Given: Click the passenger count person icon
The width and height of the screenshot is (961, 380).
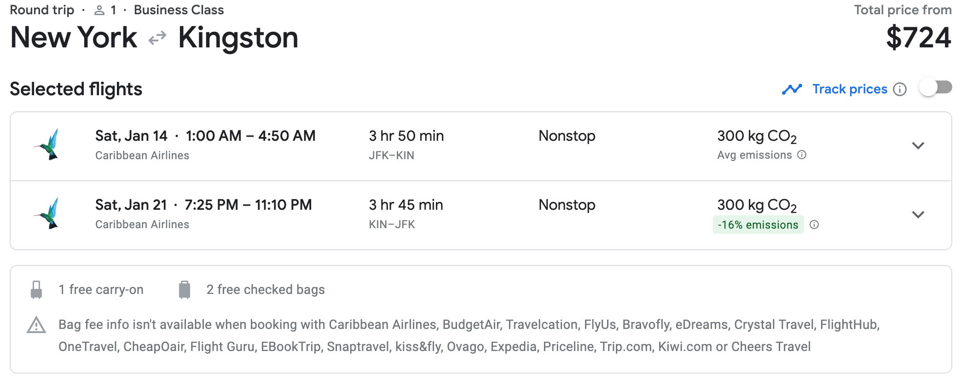Looking at the screenshot, I should tap(99, 11).
